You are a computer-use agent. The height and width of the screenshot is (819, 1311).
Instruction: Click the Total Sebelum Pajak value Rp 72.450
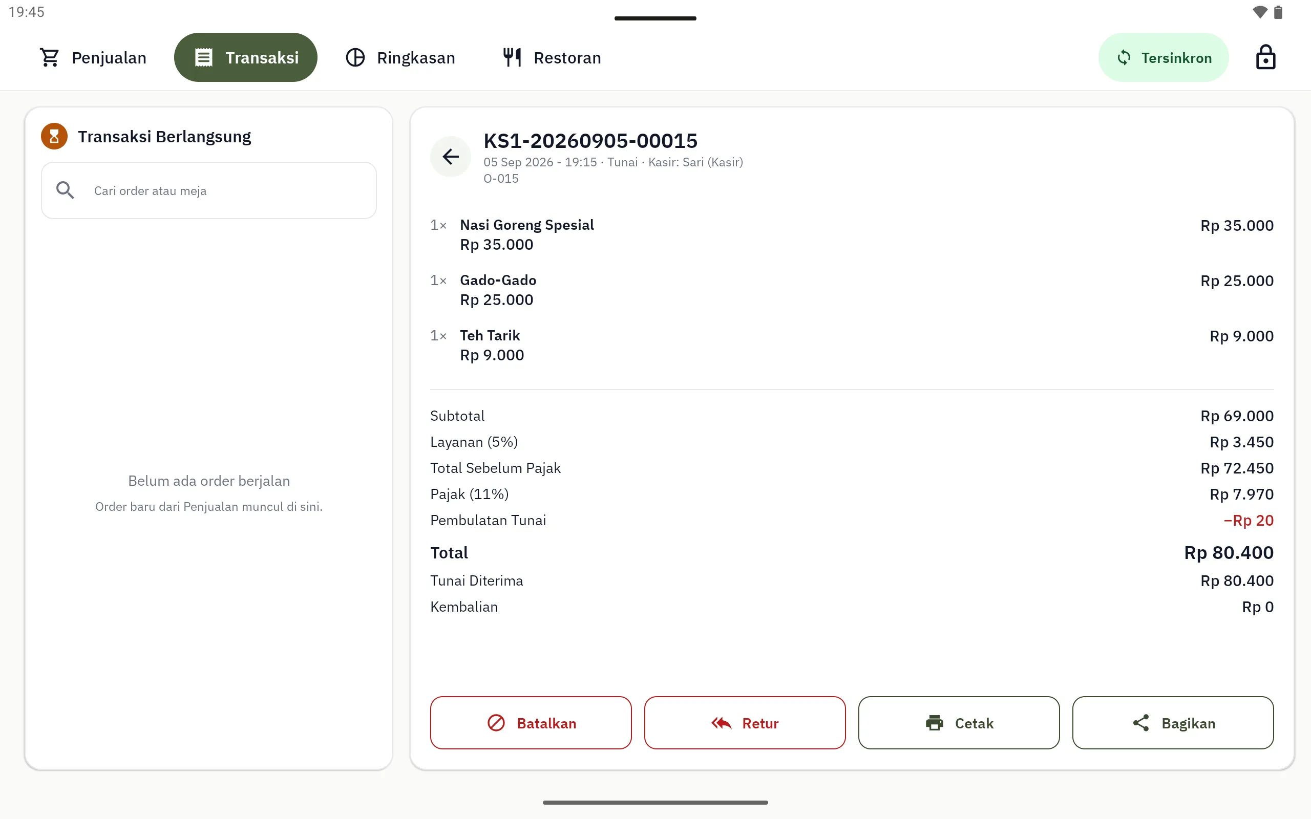click(1237, 468)
